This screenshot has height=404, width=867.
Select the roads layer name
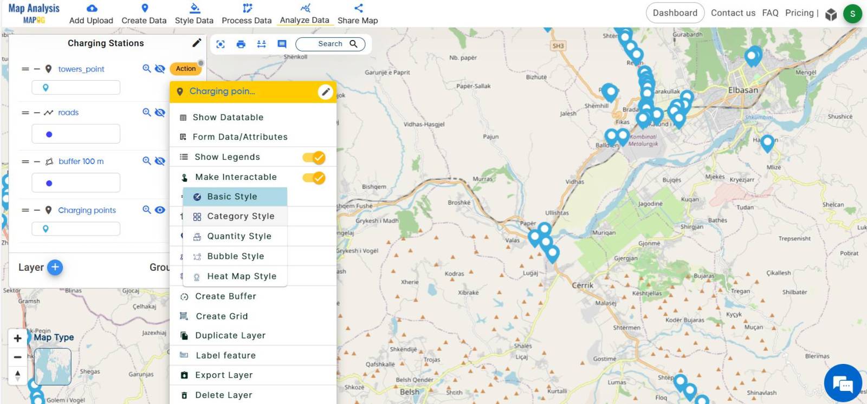click(x=68, y=113)
